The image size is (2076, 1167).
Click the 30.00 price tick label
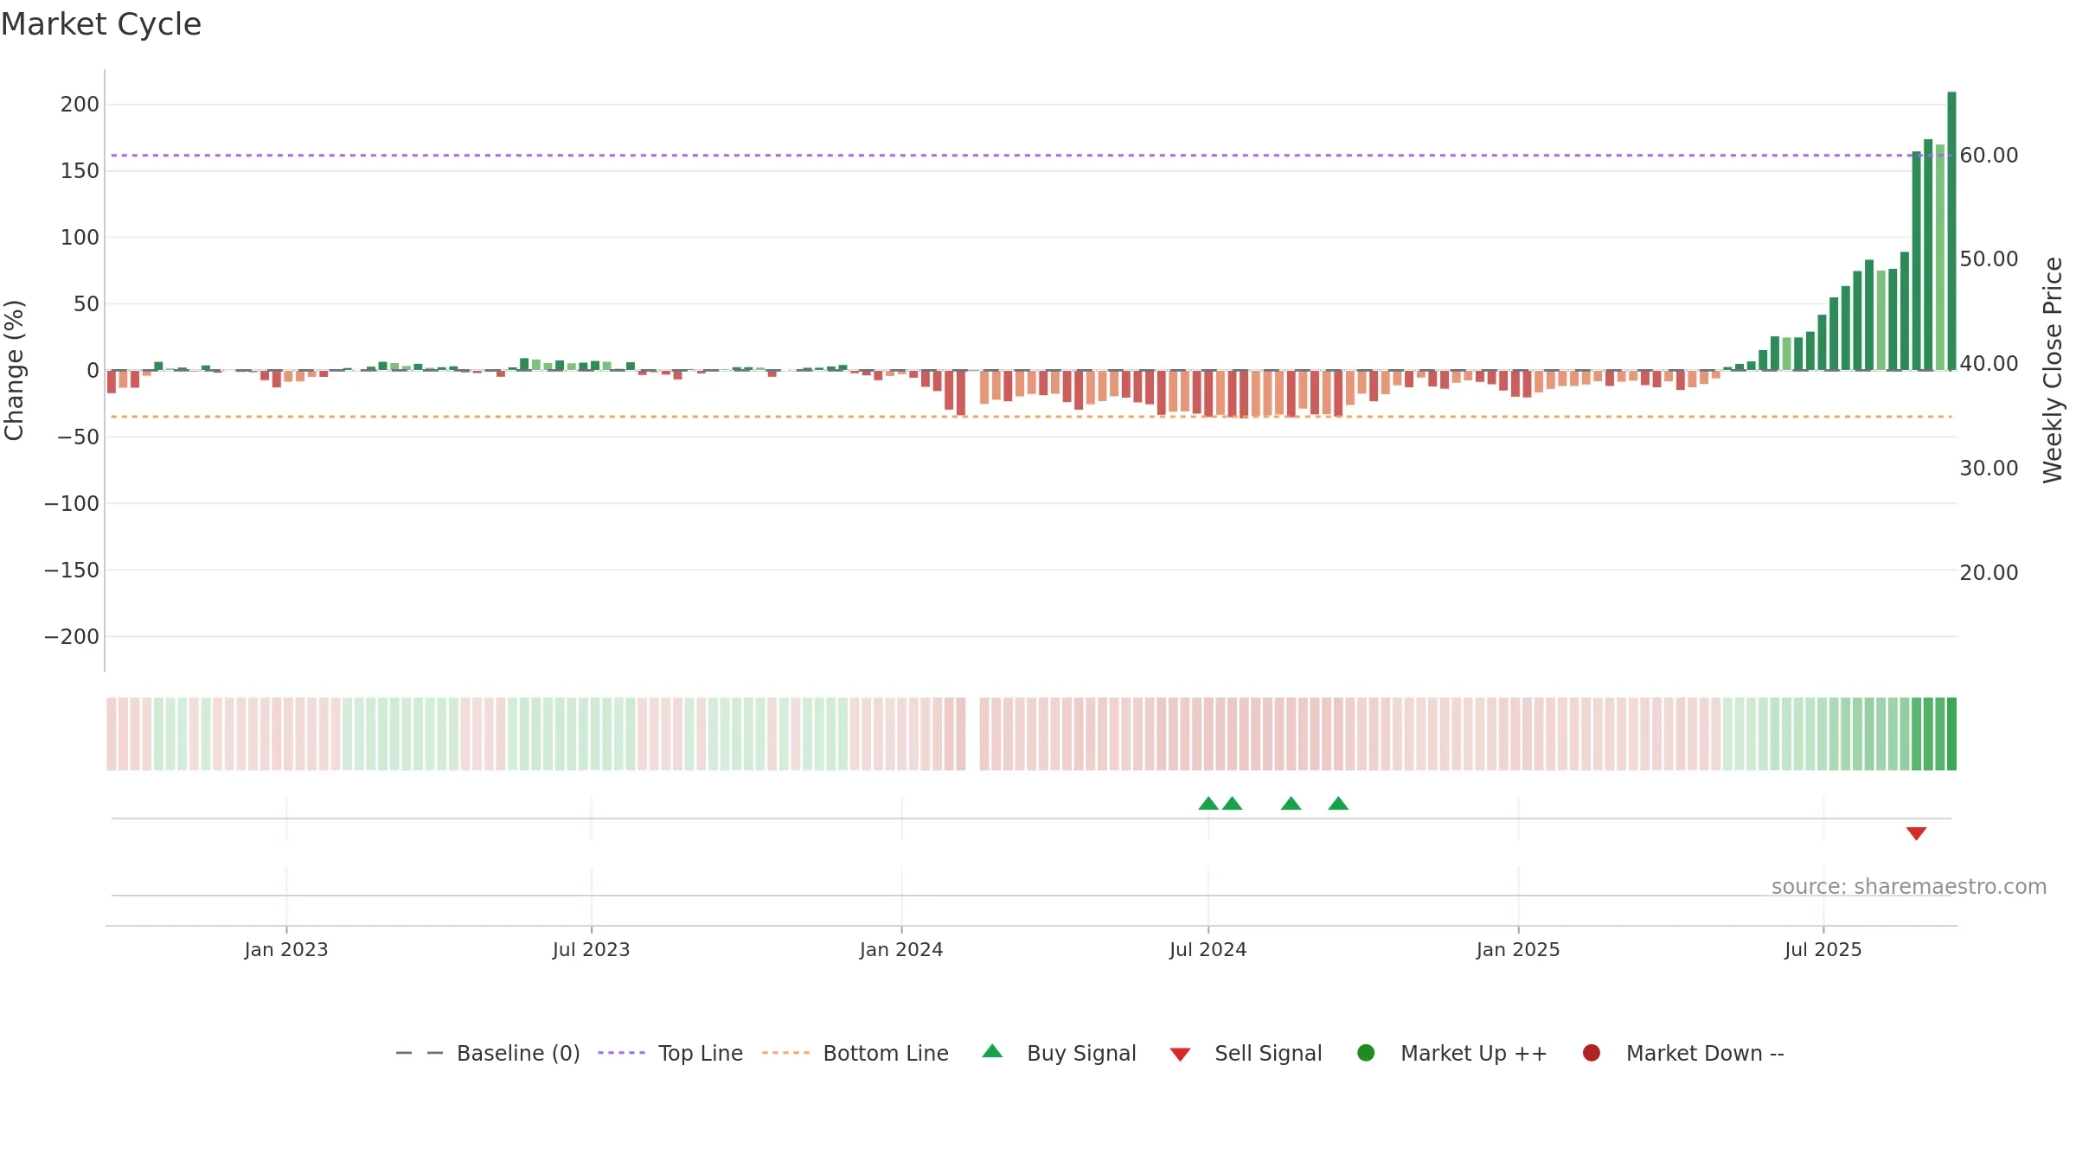1989,469
